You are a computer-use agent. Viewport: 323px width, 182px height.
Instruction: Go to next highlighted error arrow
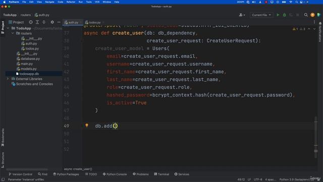[x=314, y=29]
